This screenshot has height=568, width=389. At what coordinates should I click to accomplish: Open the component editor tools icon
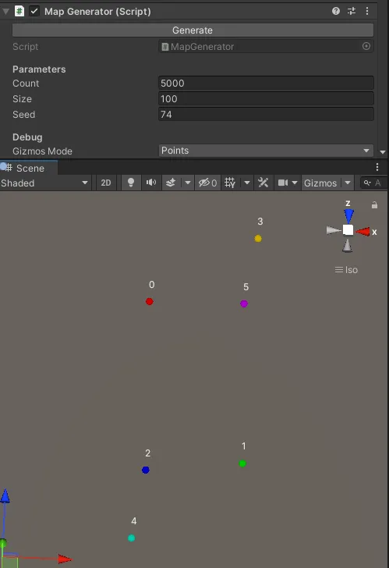263,183
